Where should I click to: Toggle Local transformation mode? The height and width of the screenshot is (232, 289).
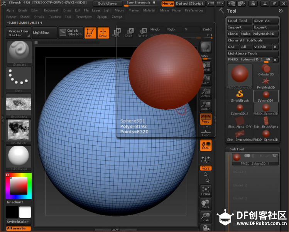click(x=206, y=145)
